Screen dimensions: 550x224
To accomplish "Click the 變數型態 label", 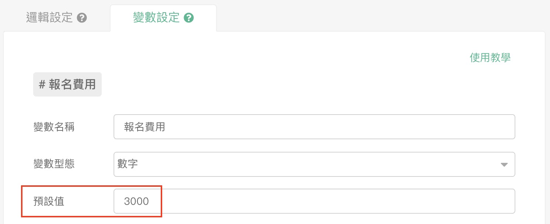I will (54, 164).
